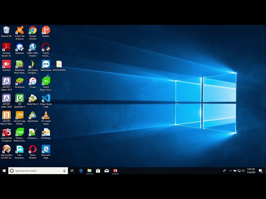266x199 pixels.
Task: Select ASP.NET Maker 2019 shortcut
Action: point(7,84)
